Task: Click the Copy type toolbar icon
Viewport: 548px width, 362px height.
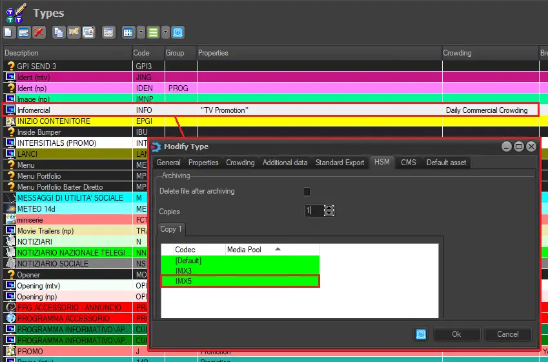Action: coord(59,32)
